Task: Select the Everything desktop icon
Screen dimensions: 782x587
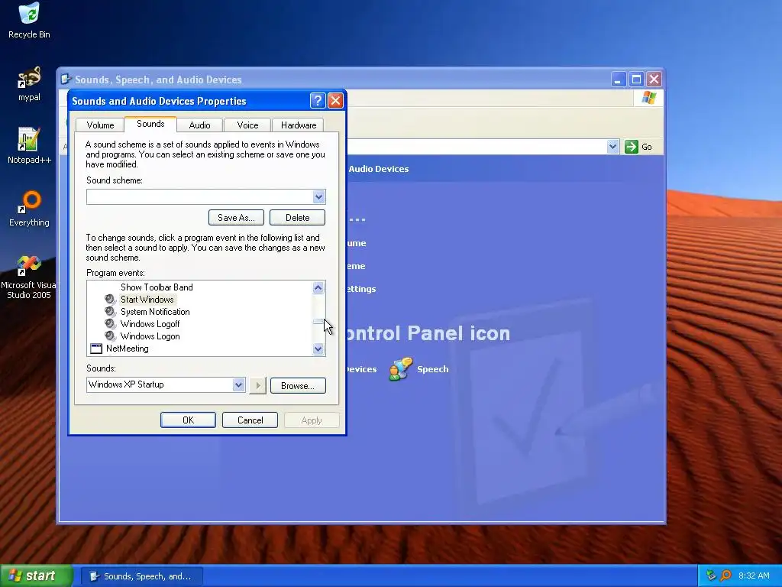Action: (29, 208)
